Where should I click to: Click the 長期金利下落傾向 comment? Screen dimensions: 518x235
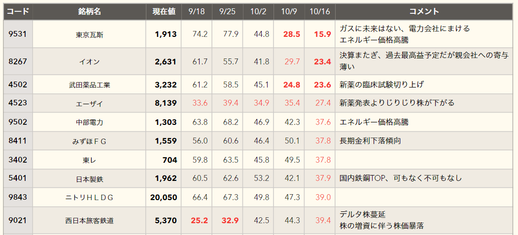370,141
